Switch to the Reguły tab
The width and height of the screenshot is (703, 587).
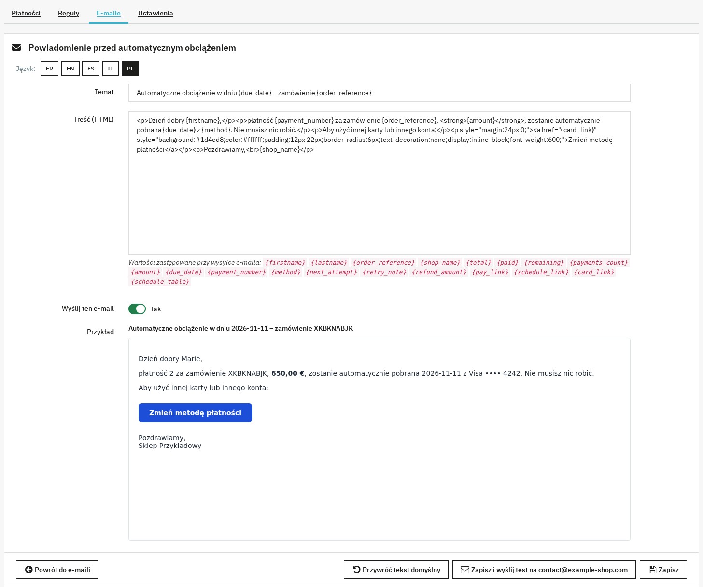click(69, 13)
